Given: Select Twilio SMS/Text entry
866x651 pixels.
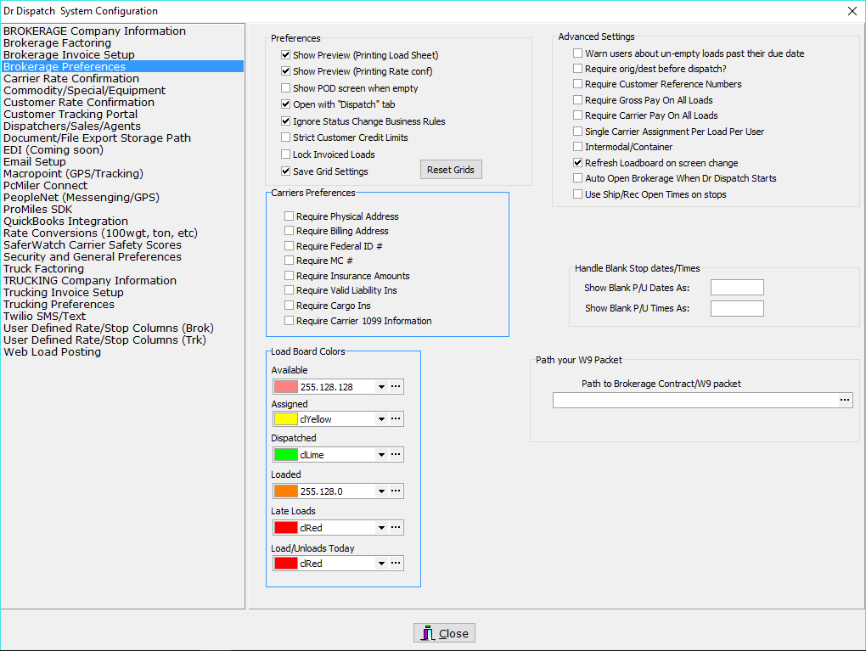Looking at the screenshot, I should [x=122, y=316].
